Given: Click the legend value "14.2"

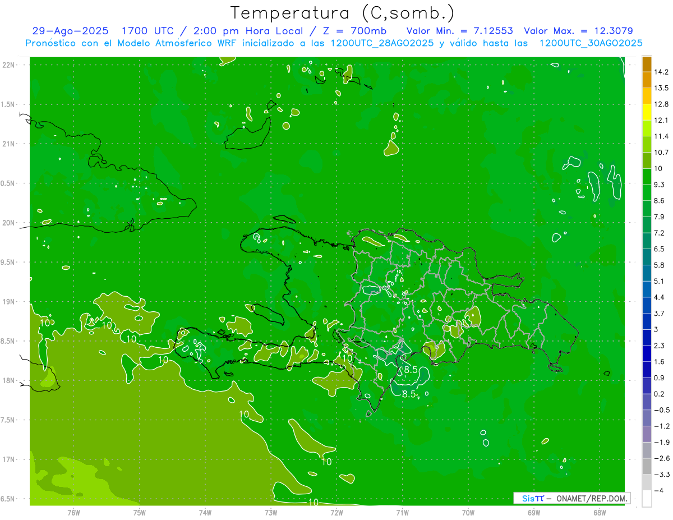Looking at the screenshot, I should point(661,72).
